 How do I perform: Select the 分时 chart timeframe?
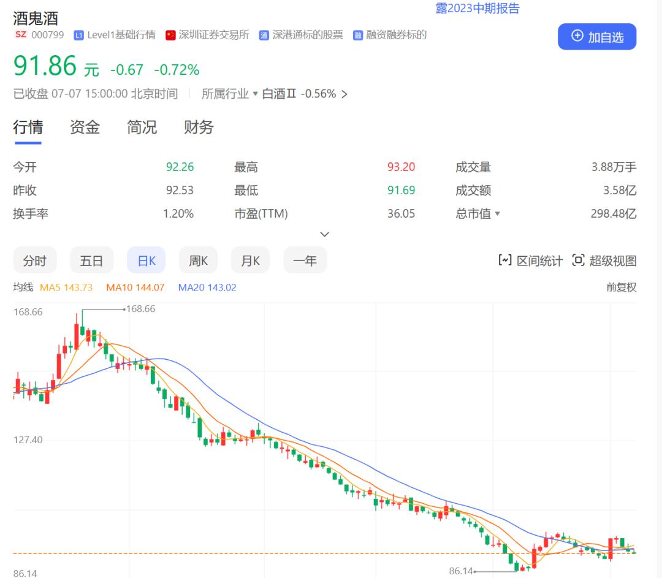(34, 260)
